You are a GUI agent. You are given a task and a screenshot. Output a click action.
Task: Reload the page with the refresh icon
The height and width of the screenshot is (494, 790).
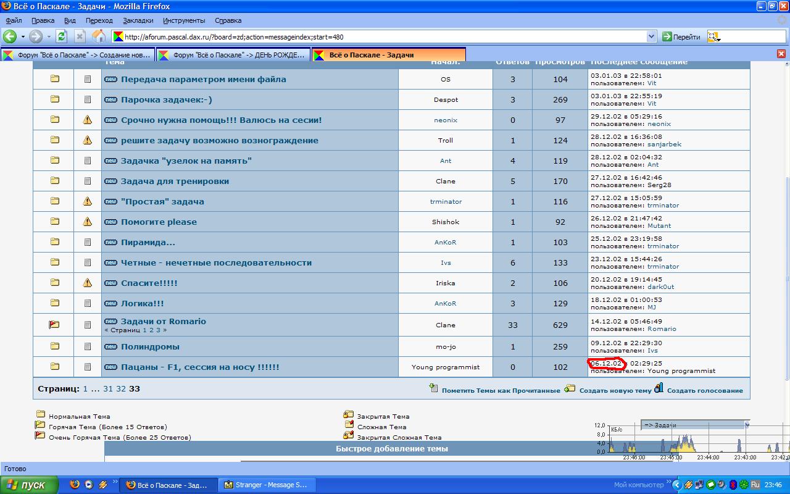62,36
